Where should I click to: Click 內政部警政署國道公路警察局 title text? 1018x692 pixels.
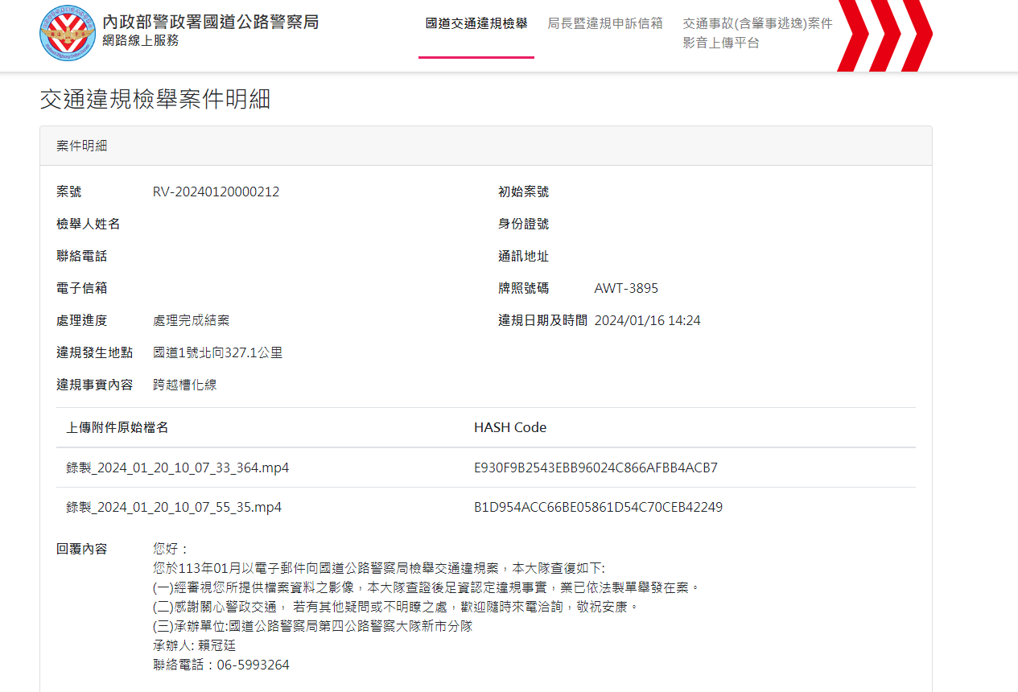coord(211,22)
